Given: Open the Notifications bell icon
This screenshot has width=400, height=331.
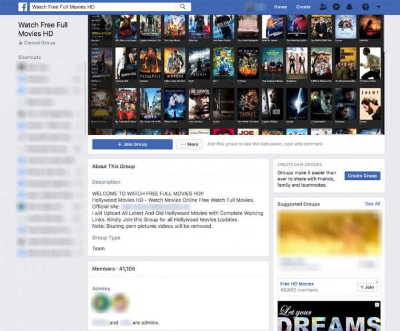Looking at the screenshot, I should (349, 7).
